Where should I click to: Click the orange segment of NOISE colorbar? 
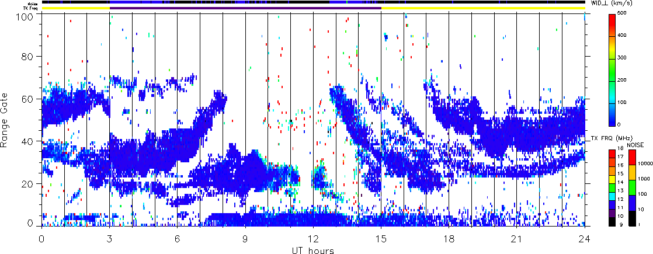[632, 172]
